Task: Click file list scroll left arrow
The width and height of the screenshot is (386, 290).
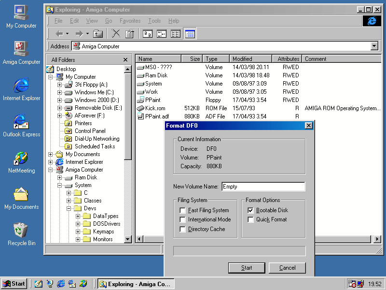Action: (x=139, y=239)
